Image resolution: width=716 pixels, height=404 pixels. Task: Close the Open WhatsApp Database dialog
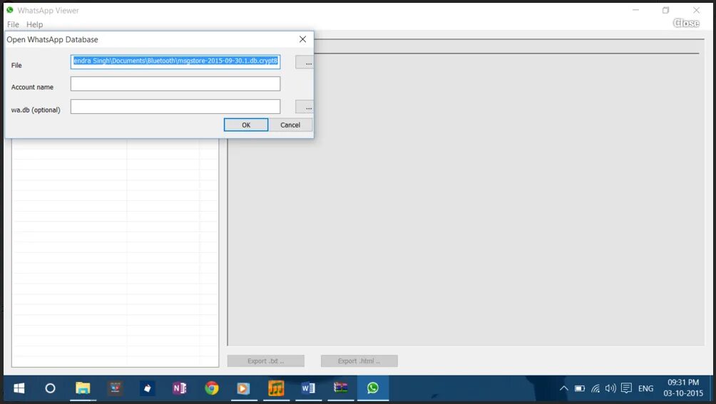pos(303,39)
